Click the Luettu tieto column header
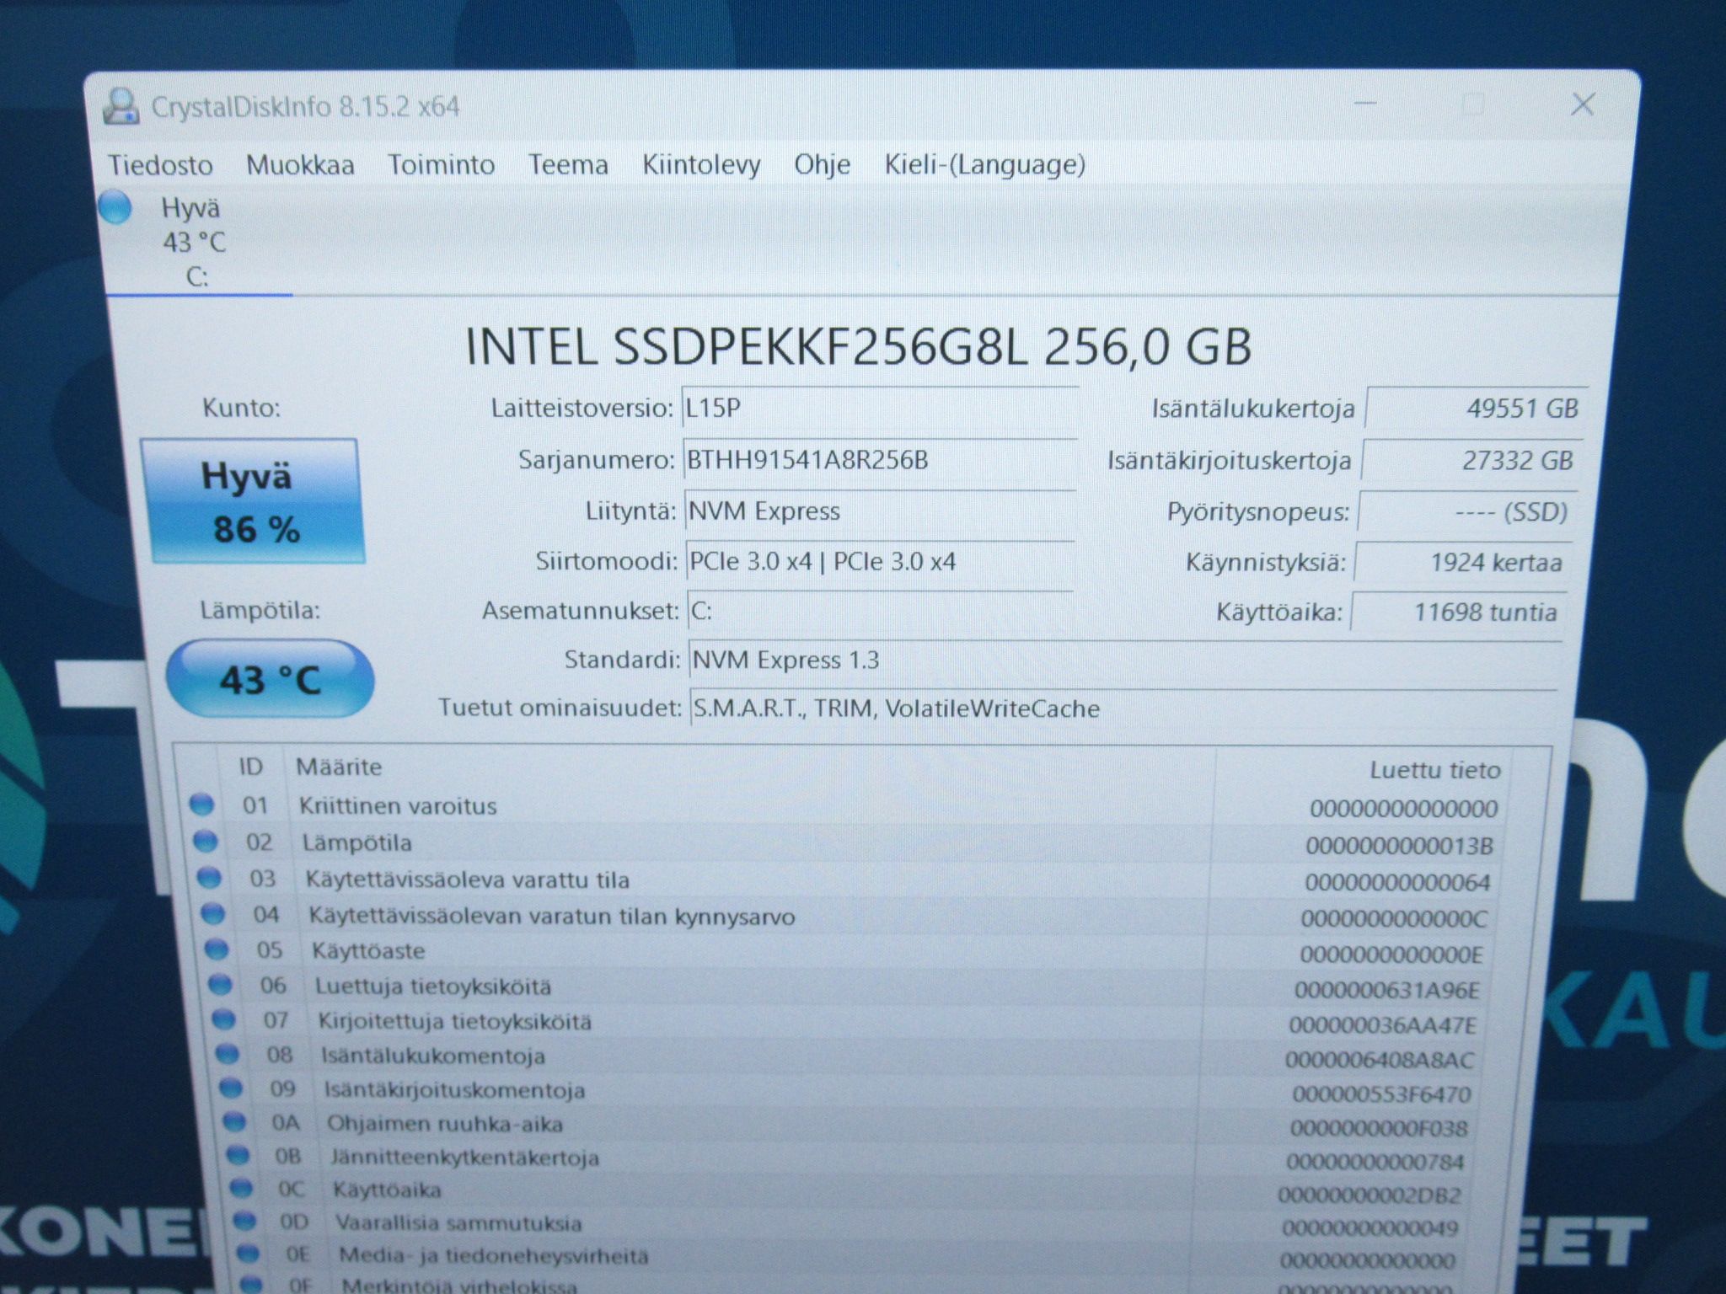The height and width of the screenshot is (1294, 1726). coord(1434,770)
